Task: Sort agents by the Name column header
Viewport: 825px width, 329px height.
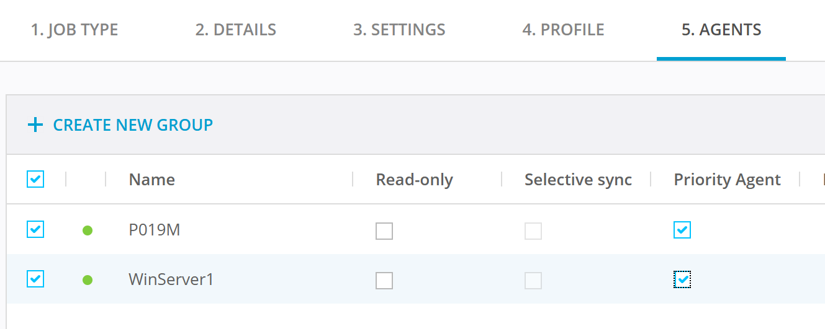Action: pos(152,180)
